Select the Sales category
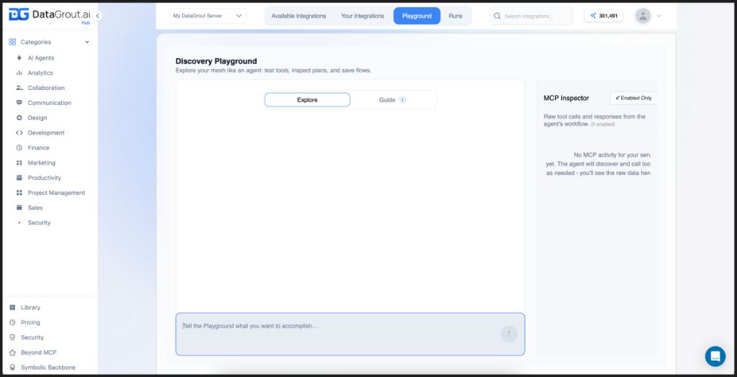 pyautogui.click(x=35, y=208)
